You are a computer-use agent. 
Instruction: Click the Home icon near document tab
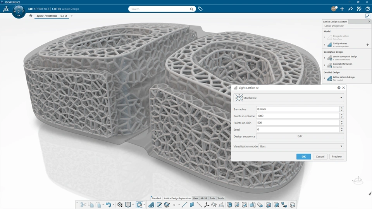[x=31, y=16]
